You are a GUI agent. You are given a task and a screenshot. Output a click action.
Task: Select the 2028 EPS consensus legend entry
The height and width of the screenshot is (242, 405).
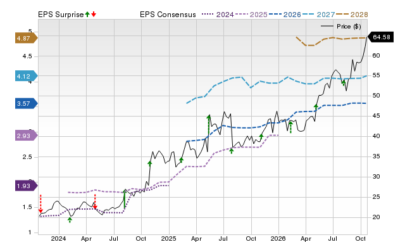click(x=352, y=15)
